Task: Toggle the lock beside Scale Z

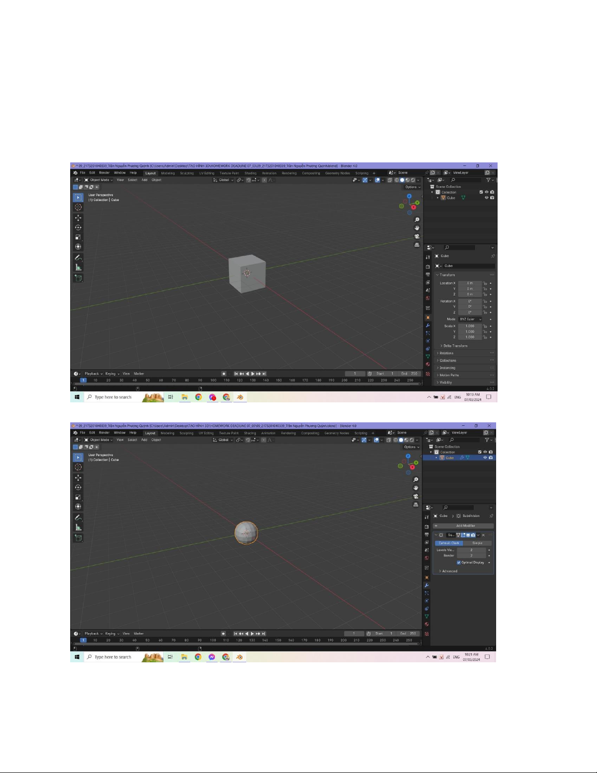Action: 485,337
